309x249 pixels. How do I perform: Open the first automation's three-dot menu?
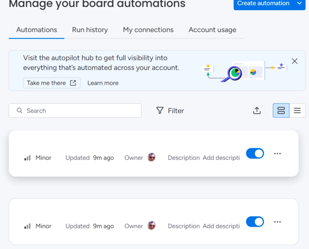(277, 153)
